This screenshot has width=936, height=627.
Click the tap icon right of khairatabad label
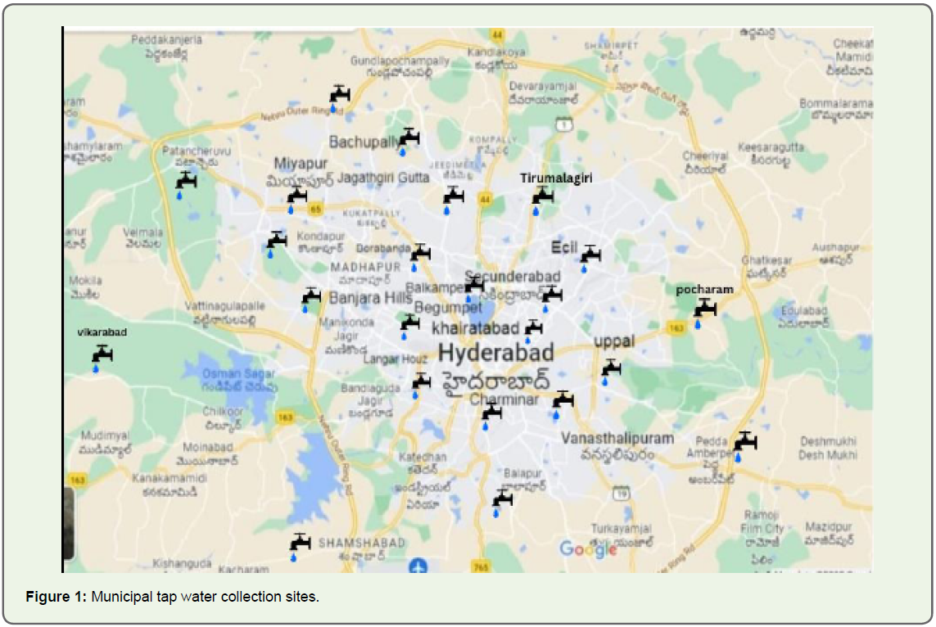click(x=533, y=331)
